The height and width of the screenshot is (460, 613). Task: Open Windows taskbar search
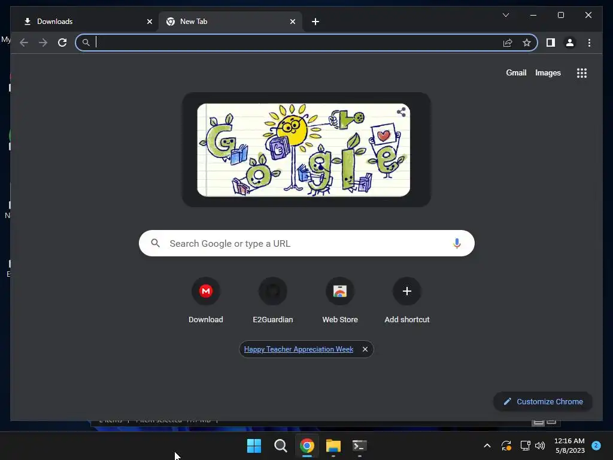(280, 446)
